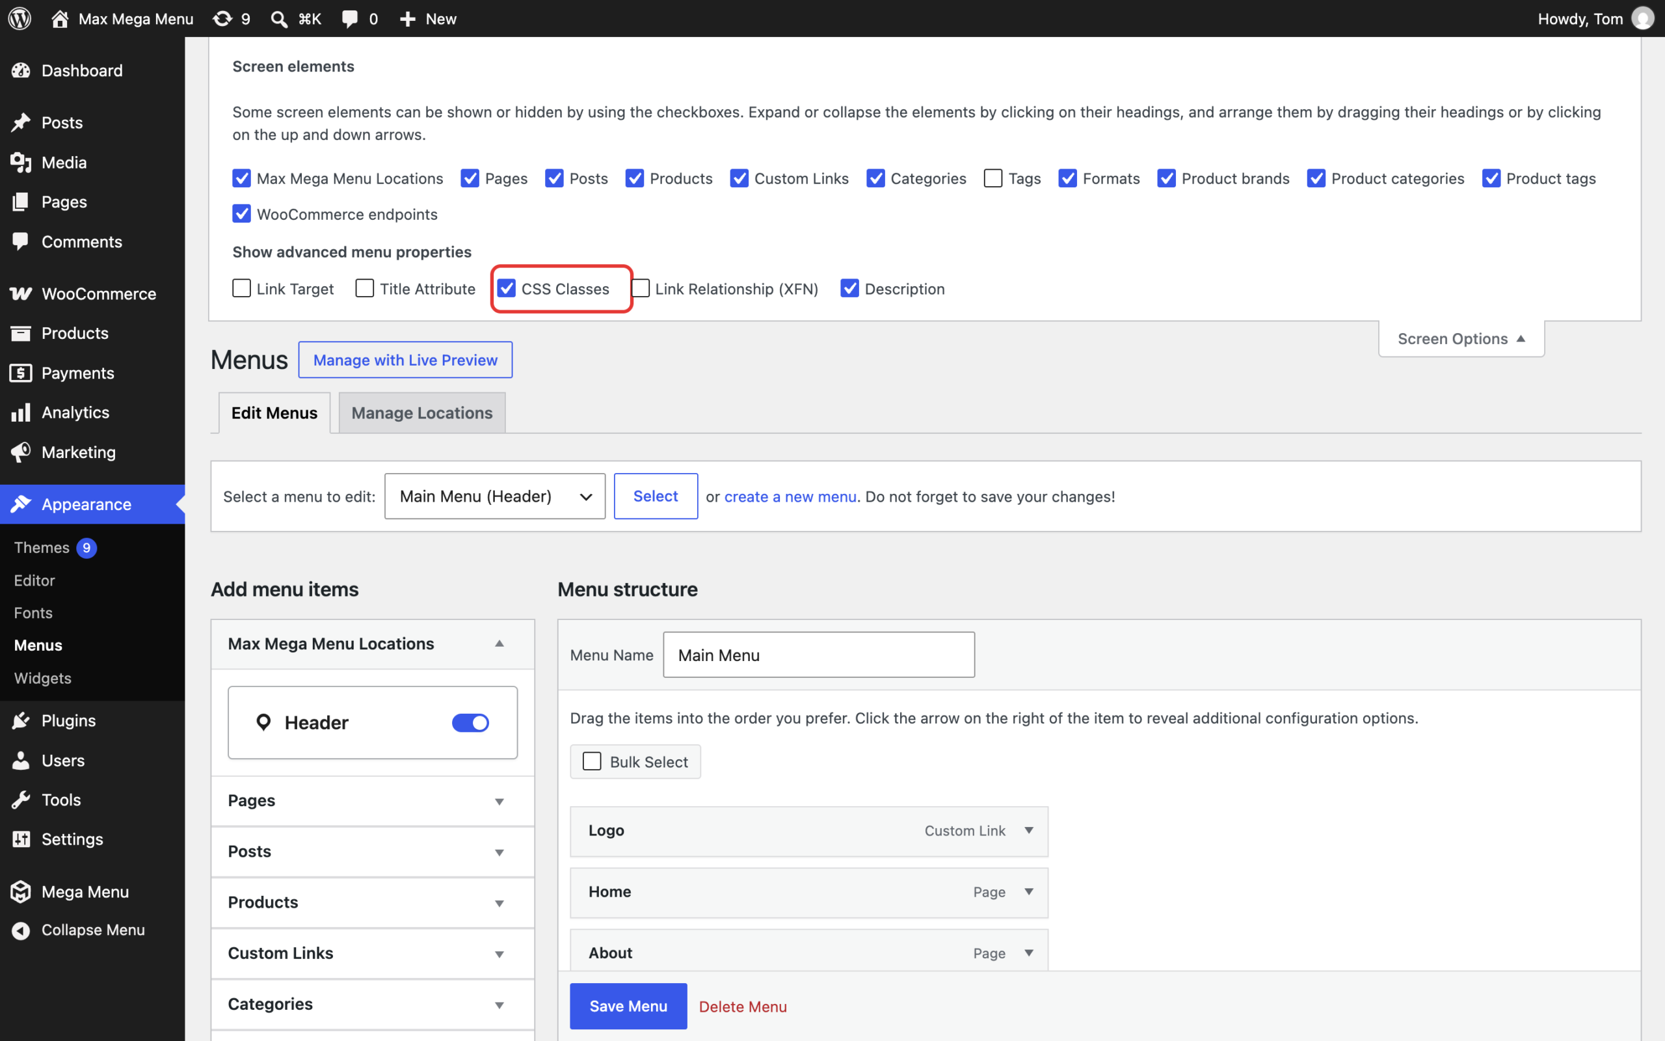Collapse the Max Mega Menu Locations panel
This screenshot has height=1041, width=1665.
499,643
